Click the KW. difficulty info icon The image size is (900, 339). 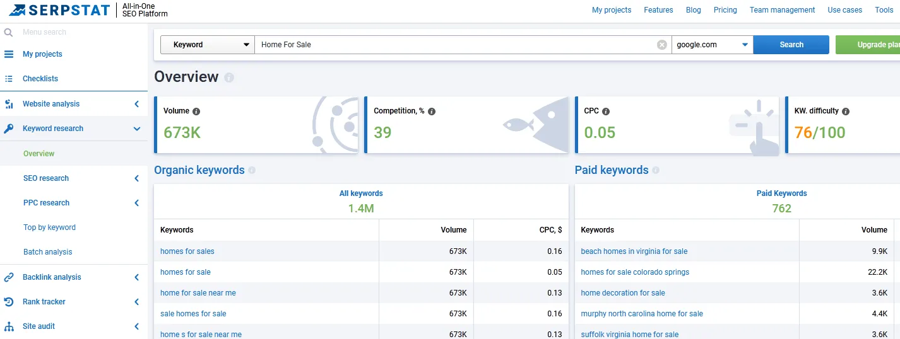(846, 112)
